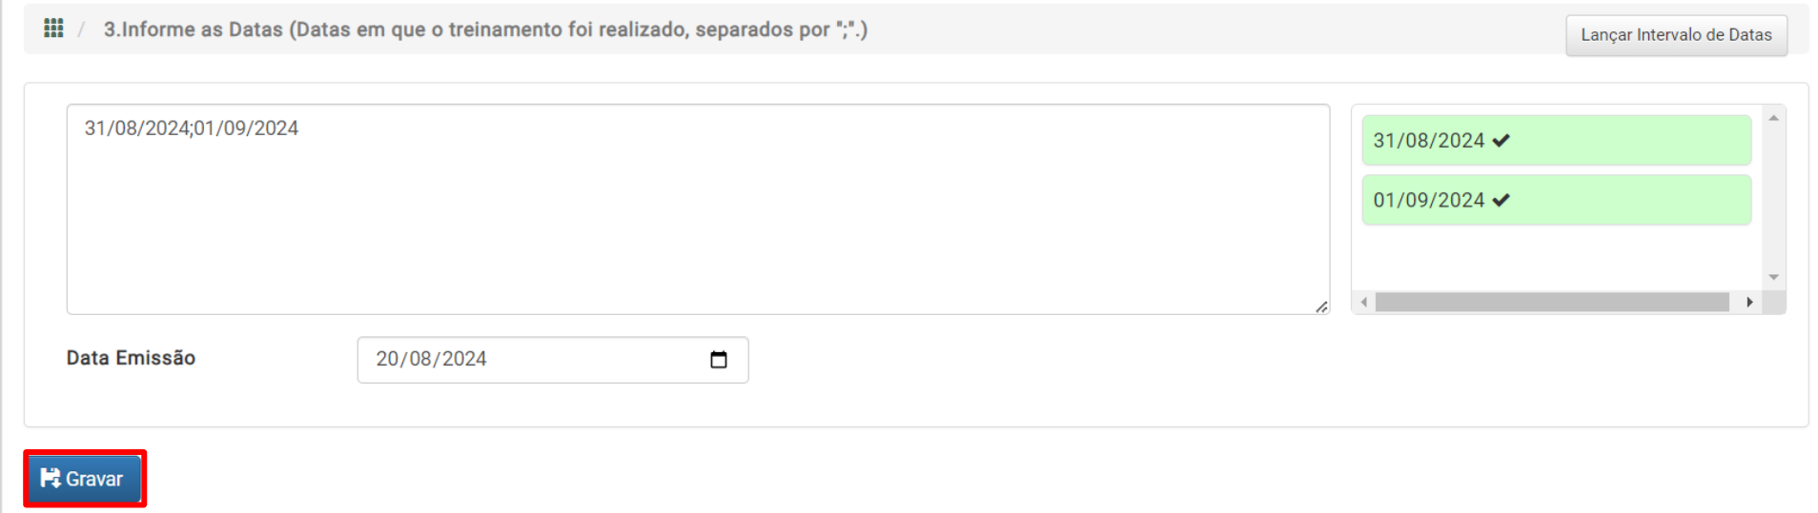Open the calendar picker icon in Data Emissão
This screenshot has height=513, width=1818.
[719, 360]
